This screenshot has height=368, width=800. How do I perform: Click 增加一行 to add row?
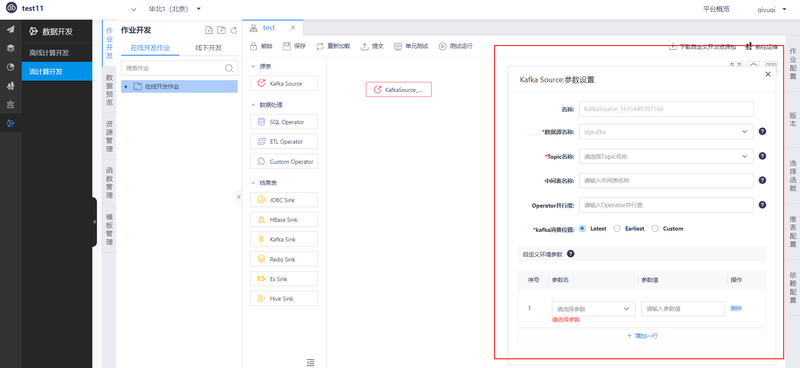click(x=642, y=336)
